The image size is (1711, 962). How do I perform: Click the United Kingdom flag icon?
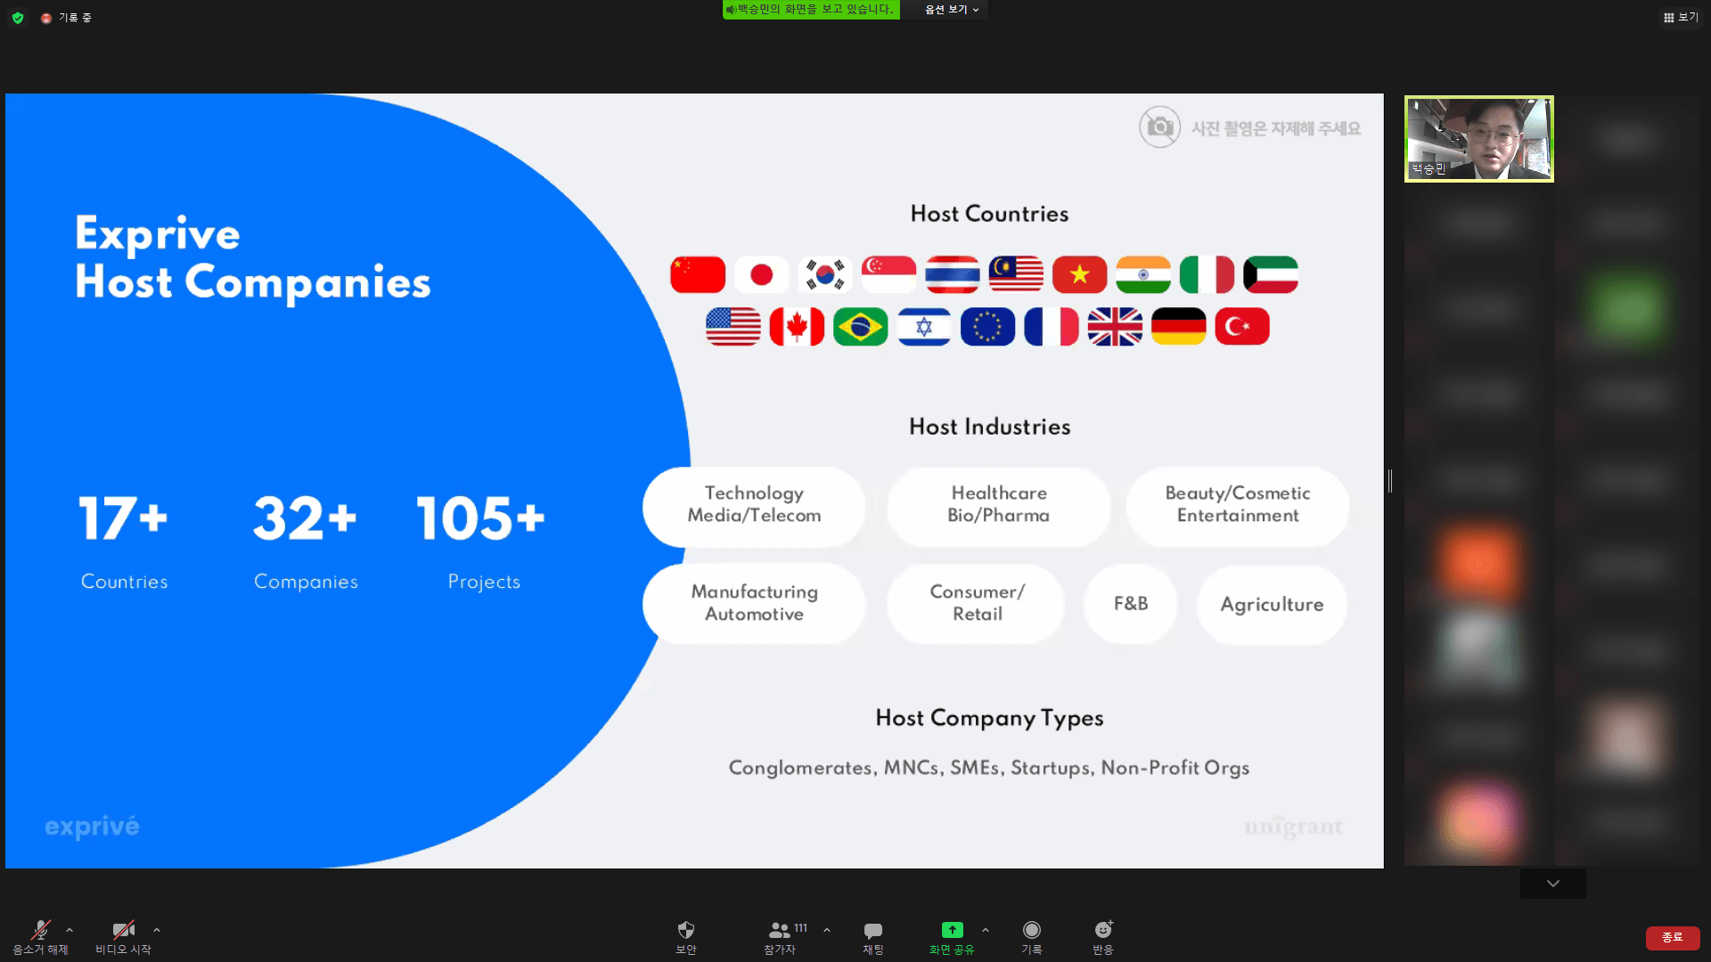pyautogui.click(x=1115, y=326)
